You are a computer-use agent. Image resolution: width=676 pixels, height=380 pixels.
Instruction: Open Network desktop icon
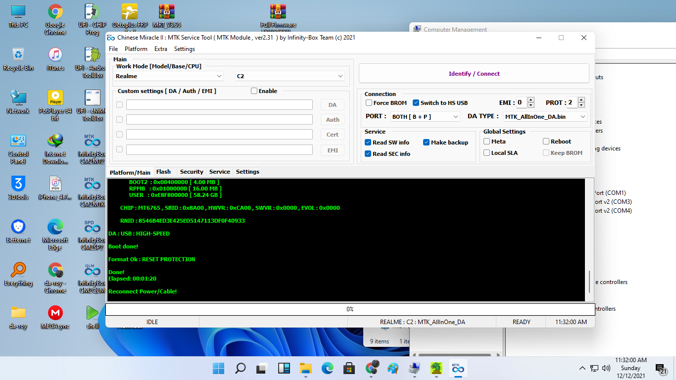point(18,102)
